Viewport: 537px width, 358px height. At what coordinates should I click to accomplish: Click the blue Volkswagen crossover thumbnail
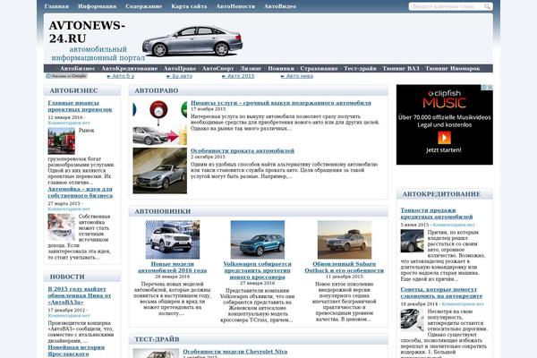click(258, 240)
